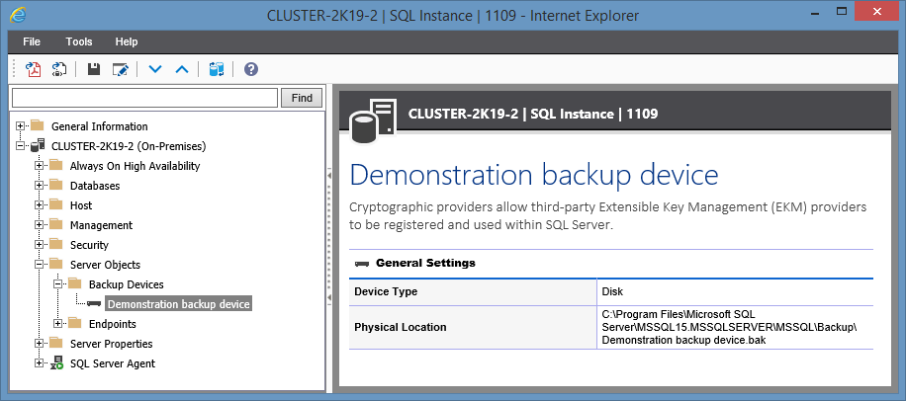Click the Demonstration backup device page title
906x401 pixels.
coord(534,174)
